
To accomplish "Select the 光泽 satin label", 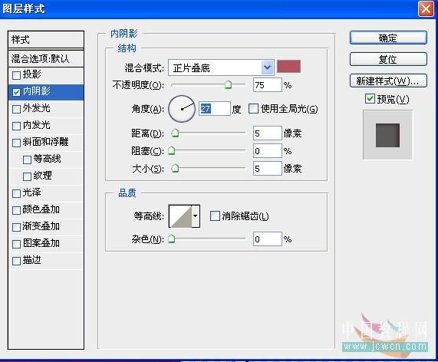I will pos(32,193).
